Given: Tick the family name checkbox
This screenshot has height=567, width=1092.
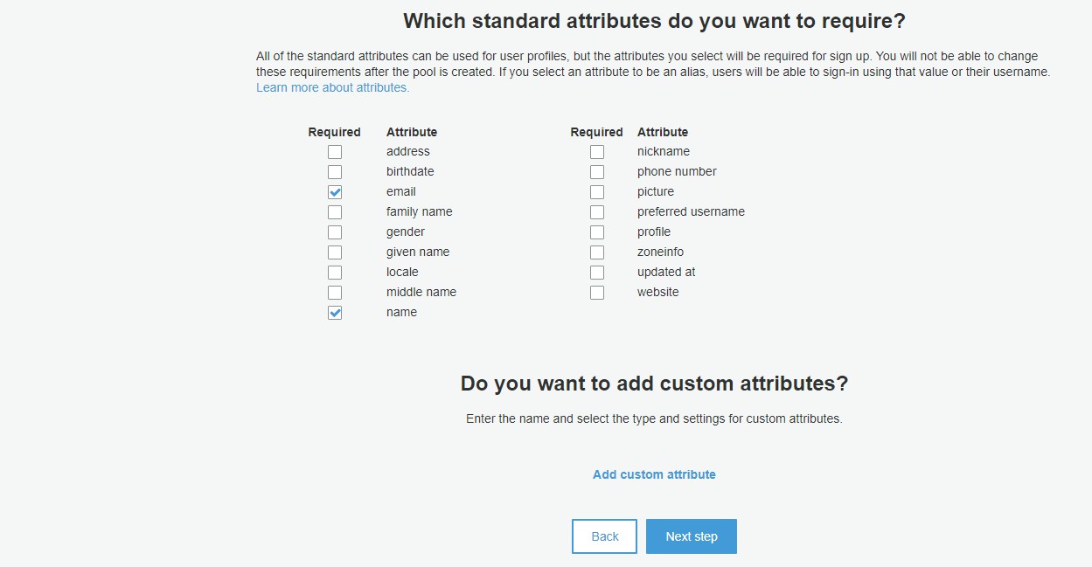Looking at the screenshot, I should tap(335, 212).
